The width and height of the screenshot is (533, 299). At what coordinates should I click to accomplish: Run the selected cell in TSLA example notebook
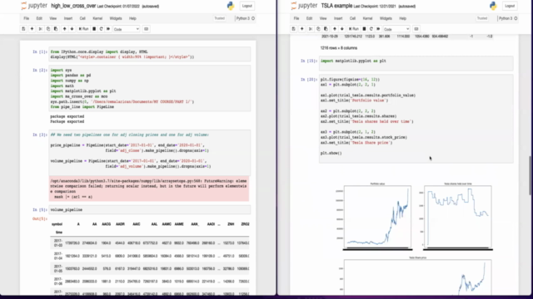tap(354, 29)
